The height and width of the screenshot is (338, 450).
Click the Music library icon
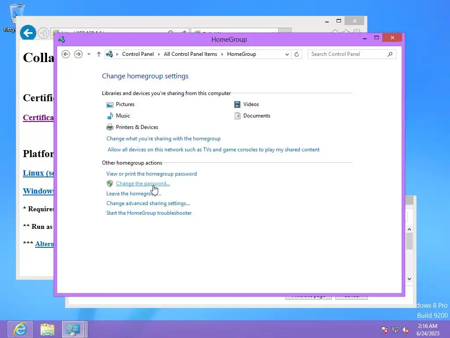click(x=109, y=116)
